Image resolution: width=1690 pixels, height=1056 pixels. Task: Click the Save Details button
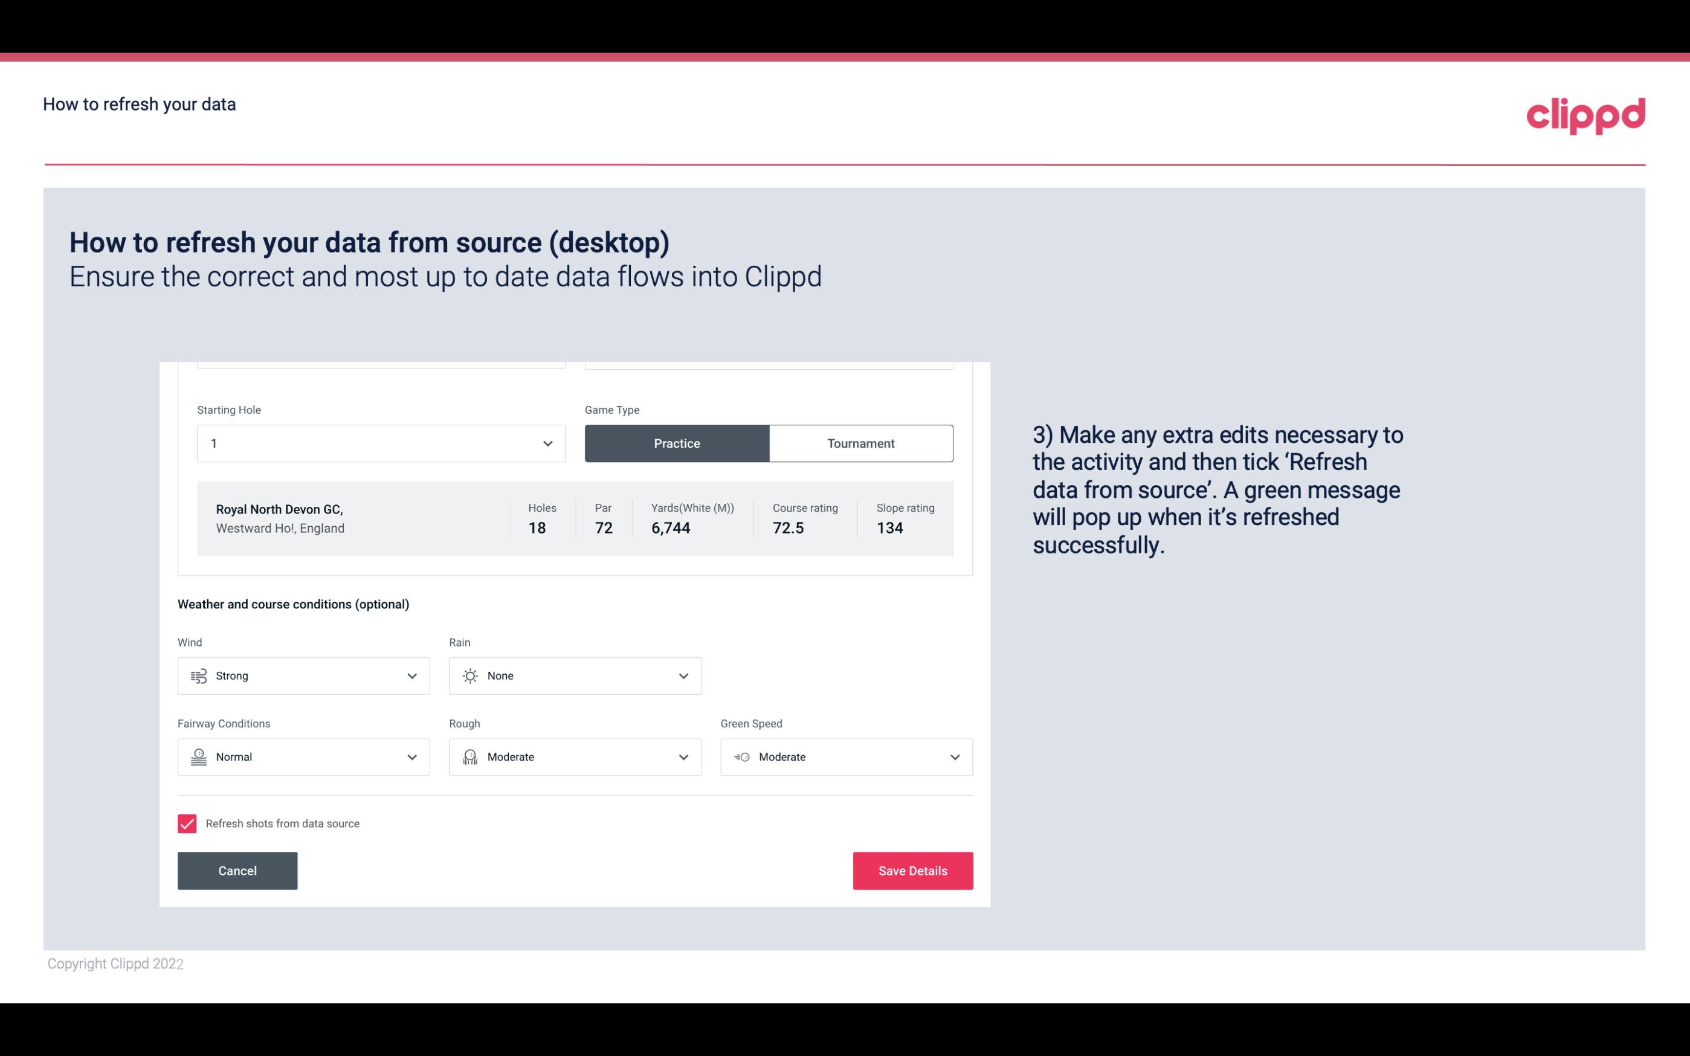(x=912, y=870)
